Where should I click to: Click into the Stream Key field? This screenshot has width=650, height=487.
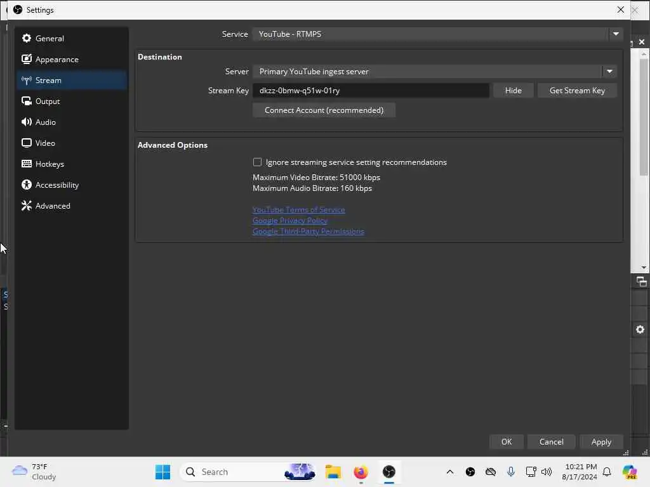[371, 90]
